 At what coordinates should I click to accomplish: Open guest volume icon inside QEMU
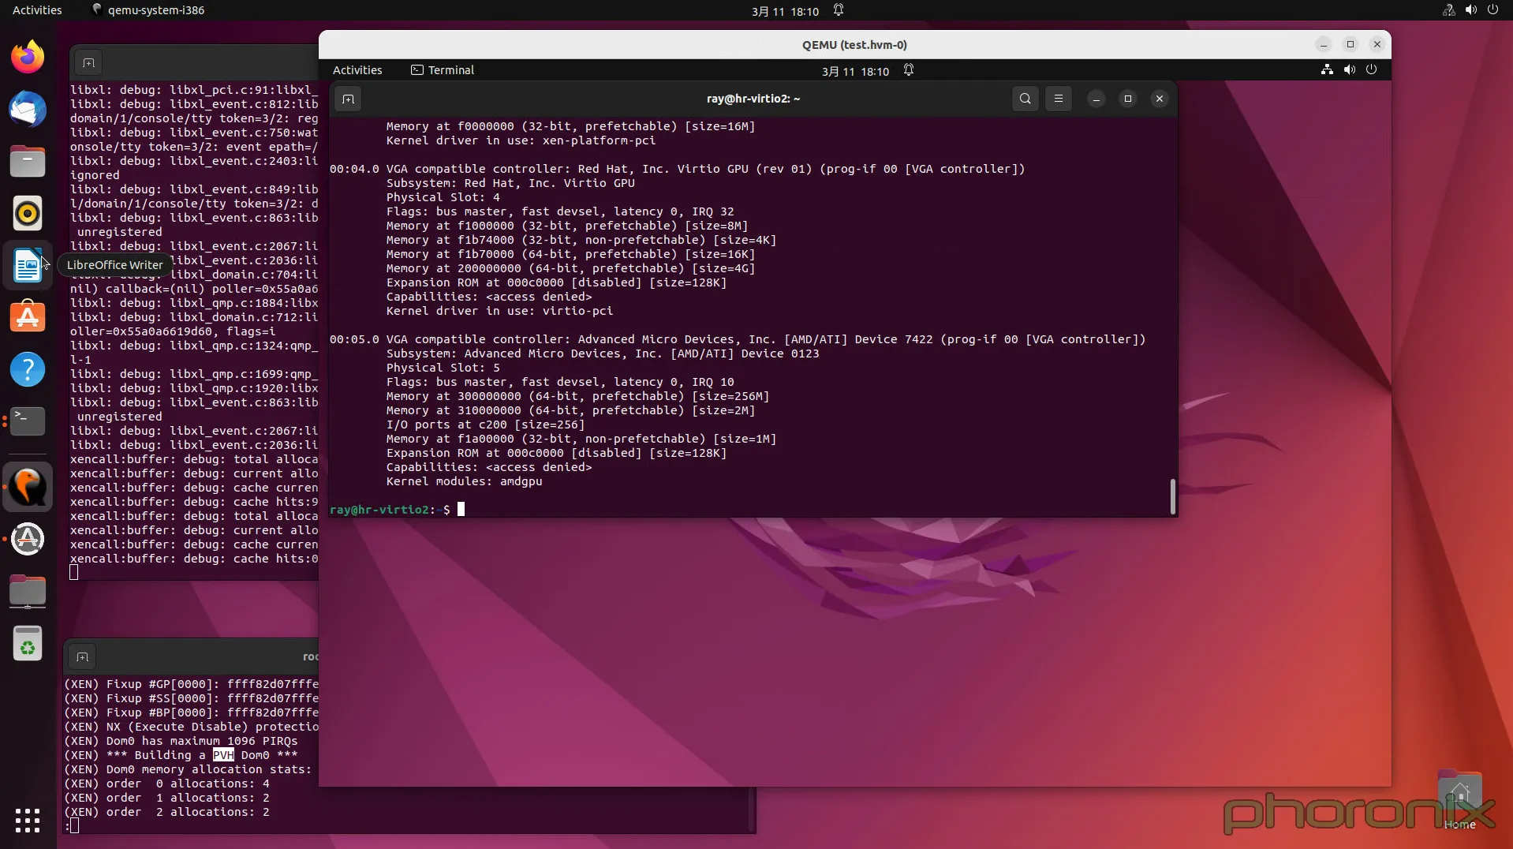(x=1350, y=70)
